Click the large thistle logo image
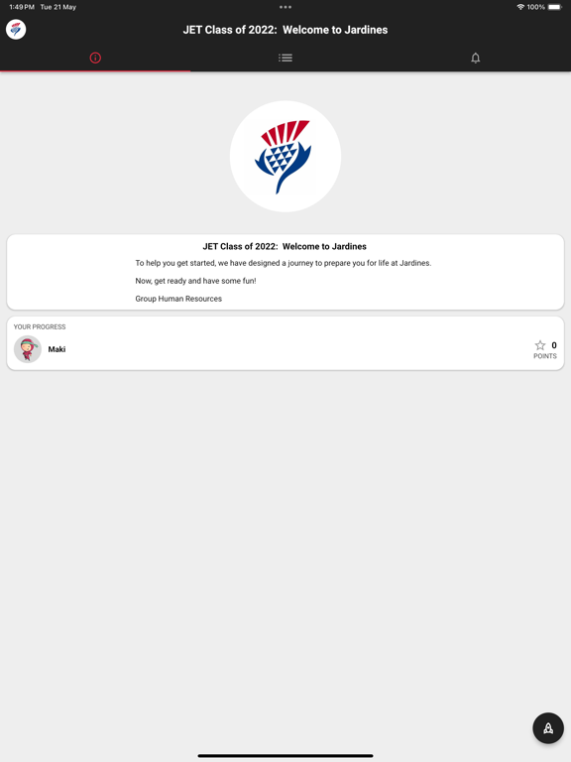 point(285,157)
